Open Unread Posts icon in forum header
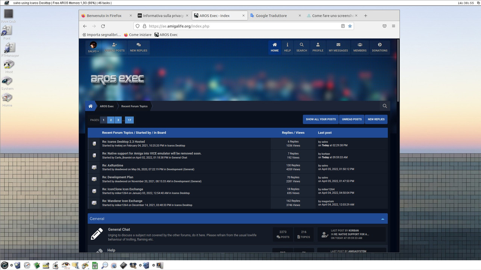Viewport: 481px width, 270px height. coord(114,47)
